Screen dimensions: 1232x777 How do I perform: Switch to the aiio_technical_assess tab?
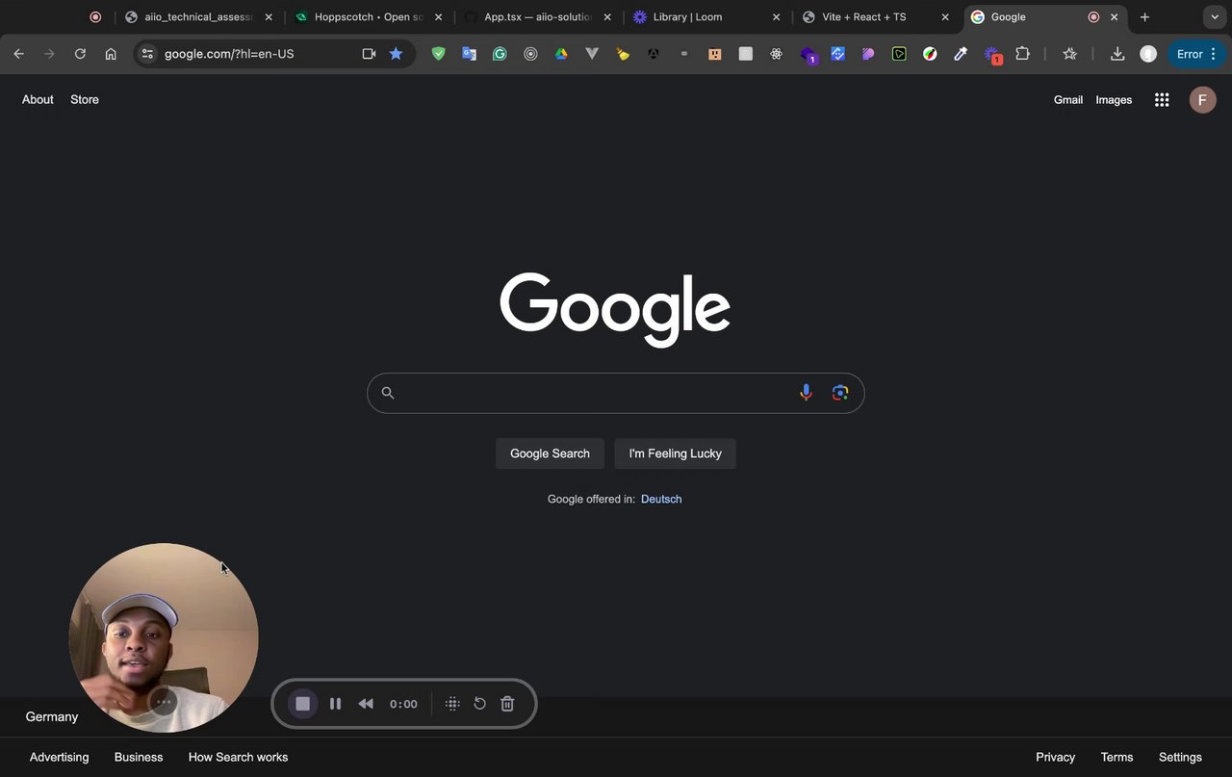[x=197, y=17]
